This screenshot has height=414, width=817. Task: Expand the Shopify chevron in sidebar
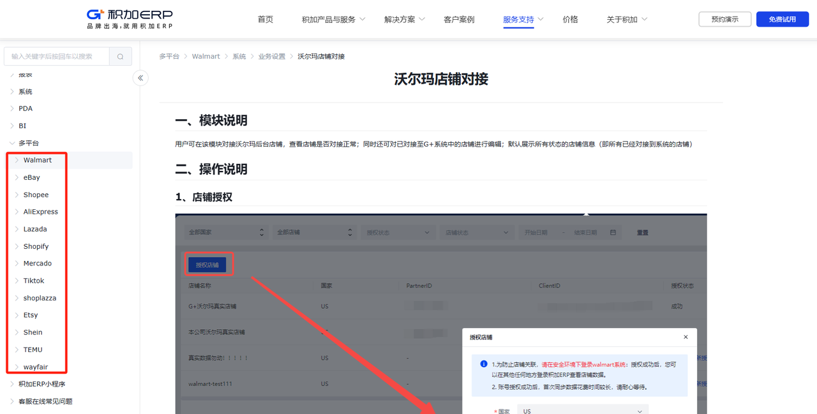17,246
